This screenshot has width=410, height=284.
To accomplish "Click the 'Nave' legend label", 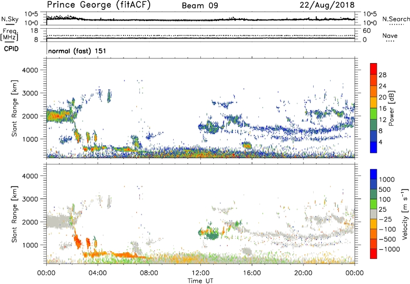I will [390, 36].
